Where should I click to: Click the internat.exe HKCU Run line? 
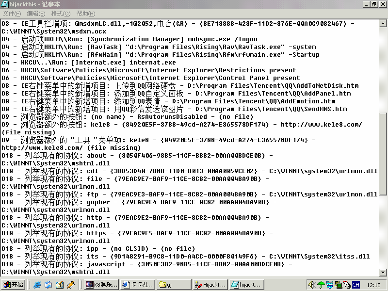click(89, 63)
